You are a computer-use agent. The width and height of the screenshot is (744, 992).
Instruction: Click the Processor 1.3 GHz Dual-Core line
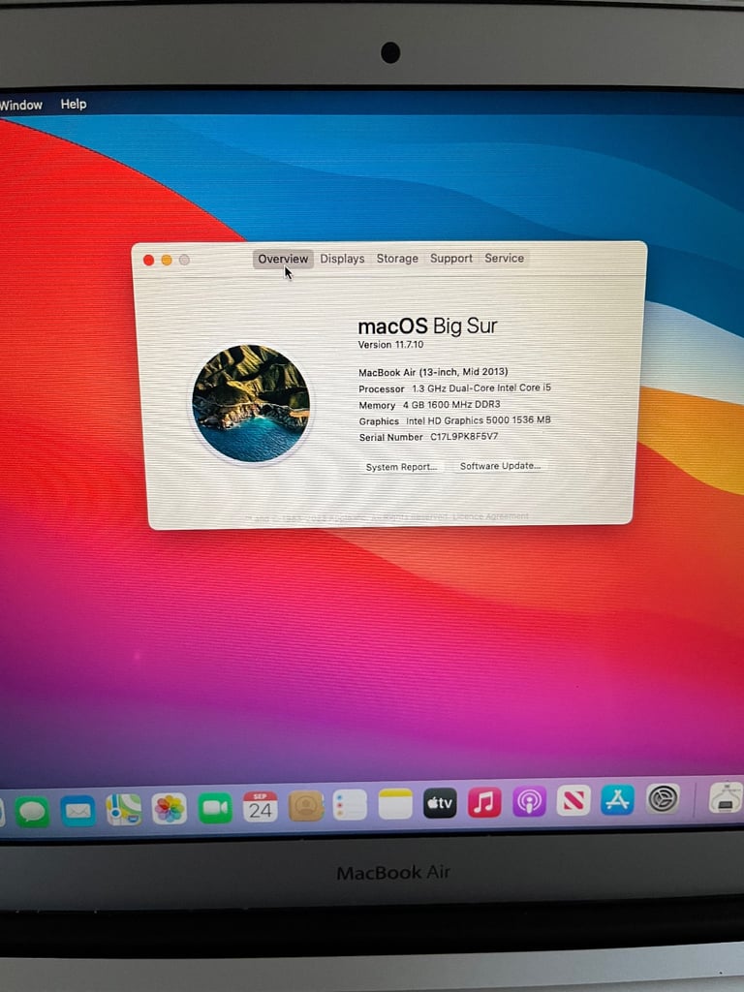(x=455, y=387)
